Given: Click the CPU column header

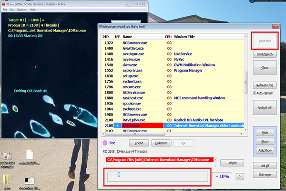Looking at the screenshot, I should click(x=168, y=37).
